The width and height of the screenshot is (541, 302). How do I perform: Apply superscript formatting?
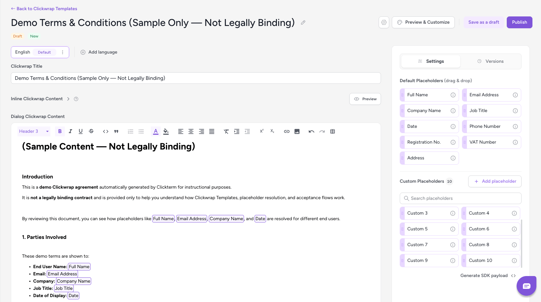pyautogui.click(x=262, y=131)
